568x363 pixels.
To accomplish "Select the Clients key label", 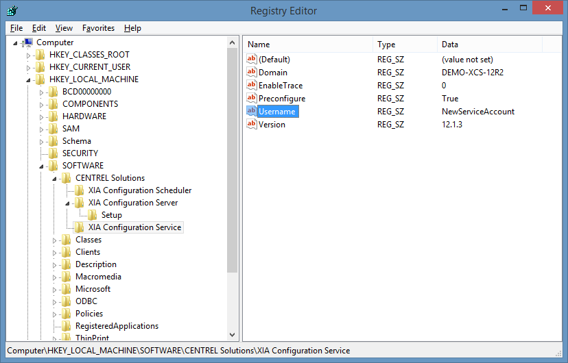I will coord(88,252).
